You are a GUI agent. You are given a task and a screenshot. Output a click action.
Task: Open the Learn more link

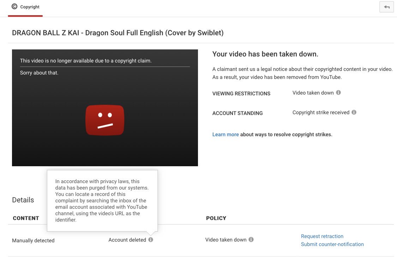225,134
